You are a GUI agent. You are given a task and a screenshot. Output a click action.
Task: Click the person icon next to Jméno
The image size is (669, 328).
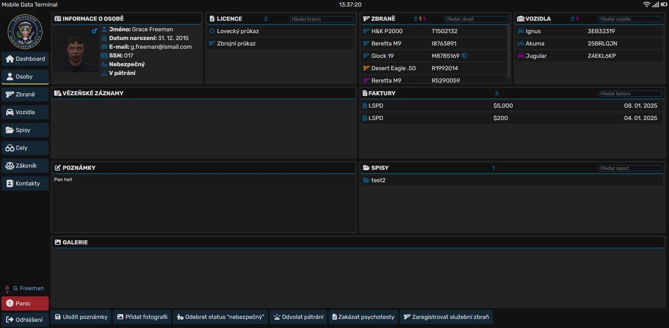104,29
